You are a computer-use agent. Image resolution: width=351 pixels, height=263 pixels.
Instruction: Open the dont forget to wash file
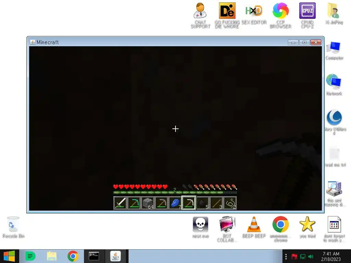pyautogui.click(x=334, y=229)
